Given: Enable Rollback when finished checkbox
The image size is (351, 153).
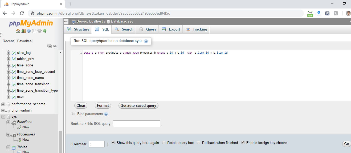Looking at the screenshot, I should point(199,143).
